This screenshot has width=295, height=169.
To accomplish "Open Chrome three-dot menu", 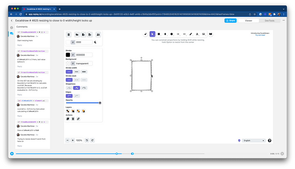I will pyautogui.click(x=284, y=14).
